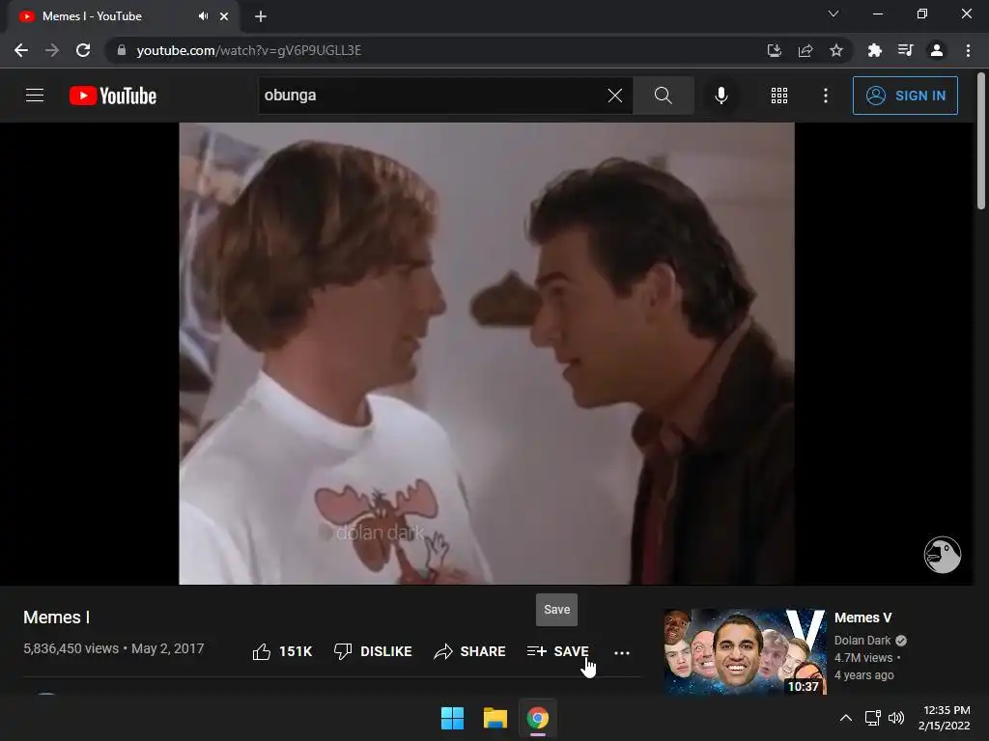The height and width of the screenshot is (741, 989).
Task: Open the YouTube apps grid
Action: pos(779,96)
